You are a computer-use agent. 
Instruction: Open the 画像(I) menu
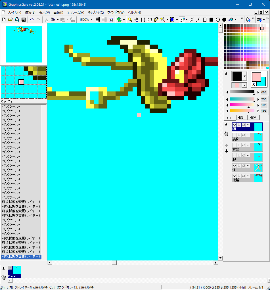point(58,12)
